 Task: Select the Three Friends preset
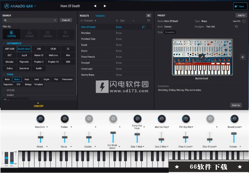pyautogui.click(x=116, y=57)
